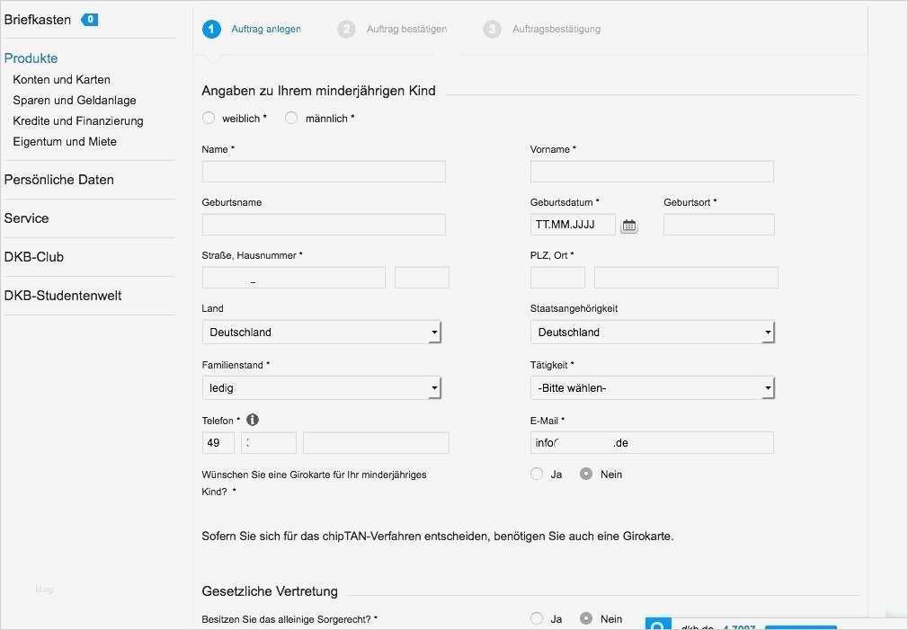Click the info icon next to Telefon
The height and width of the screenshot is (630, 908).
[252, 419]
